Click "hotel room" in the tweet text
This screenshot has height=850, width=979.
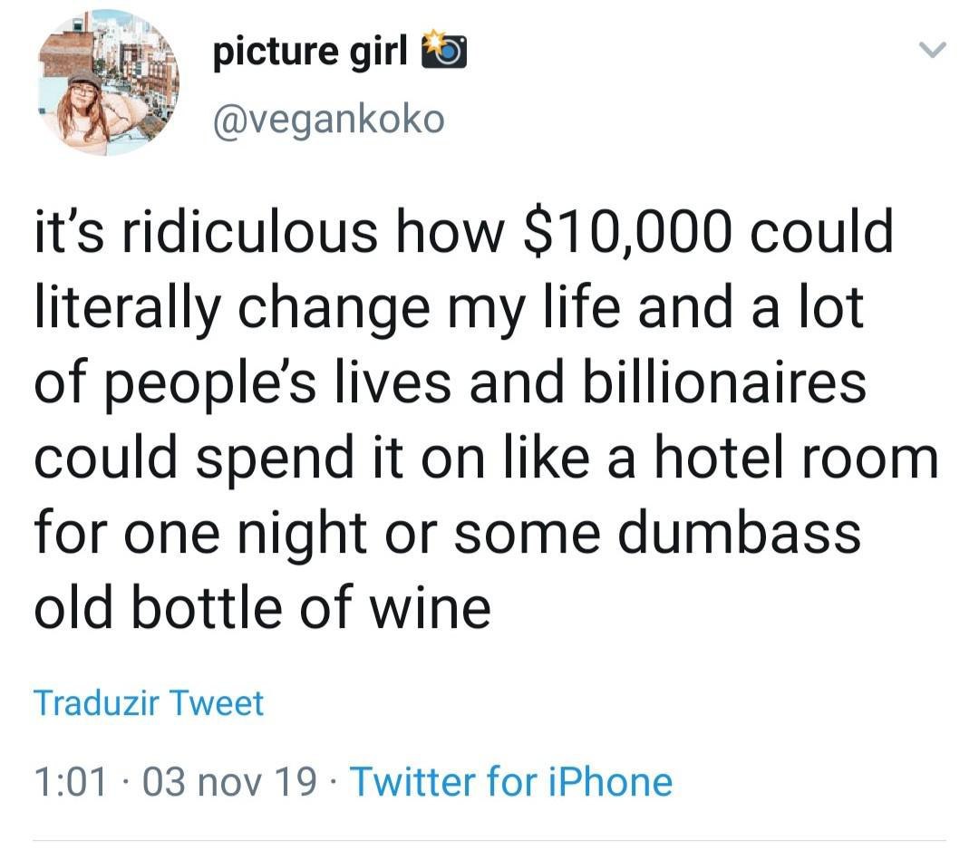(778, 459)
